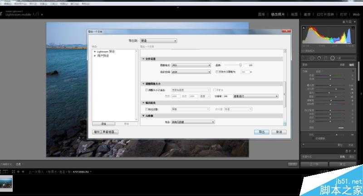Click the filmstrip back navigation arrow
The width and height of the screenshot is (363, 196).
18,172
